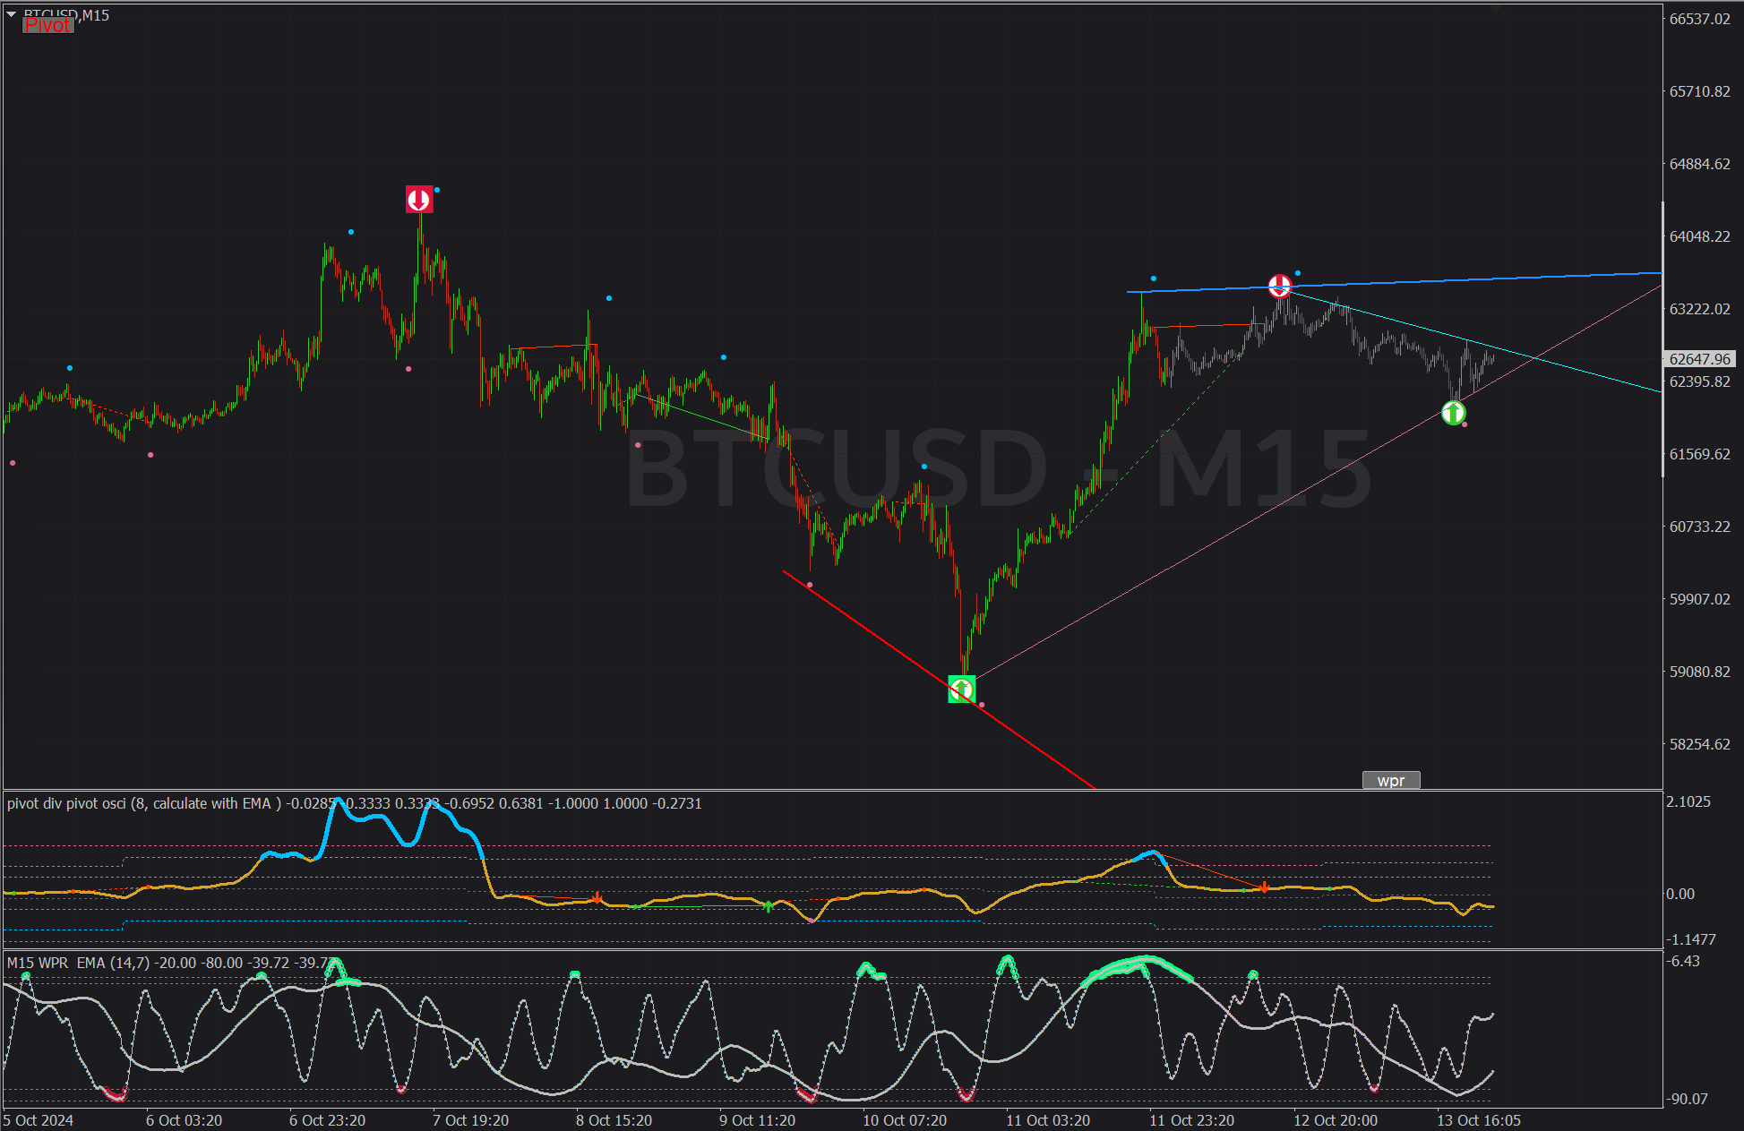Click right orange down arrow in pivot oscillator
1744x1131 pixels.
pyautogui.click(x=1264, y=887)
